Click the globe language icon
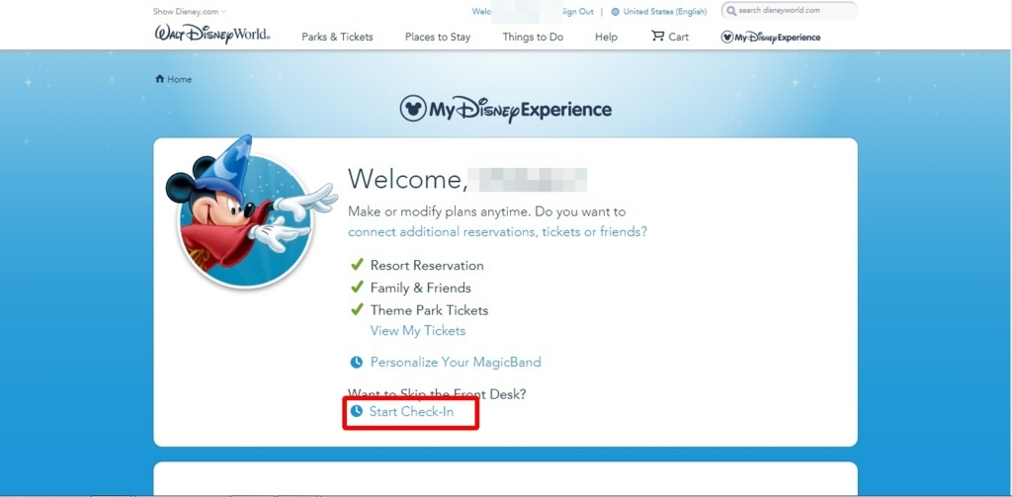Screen dimensions: 1012x497 [615, 12]
